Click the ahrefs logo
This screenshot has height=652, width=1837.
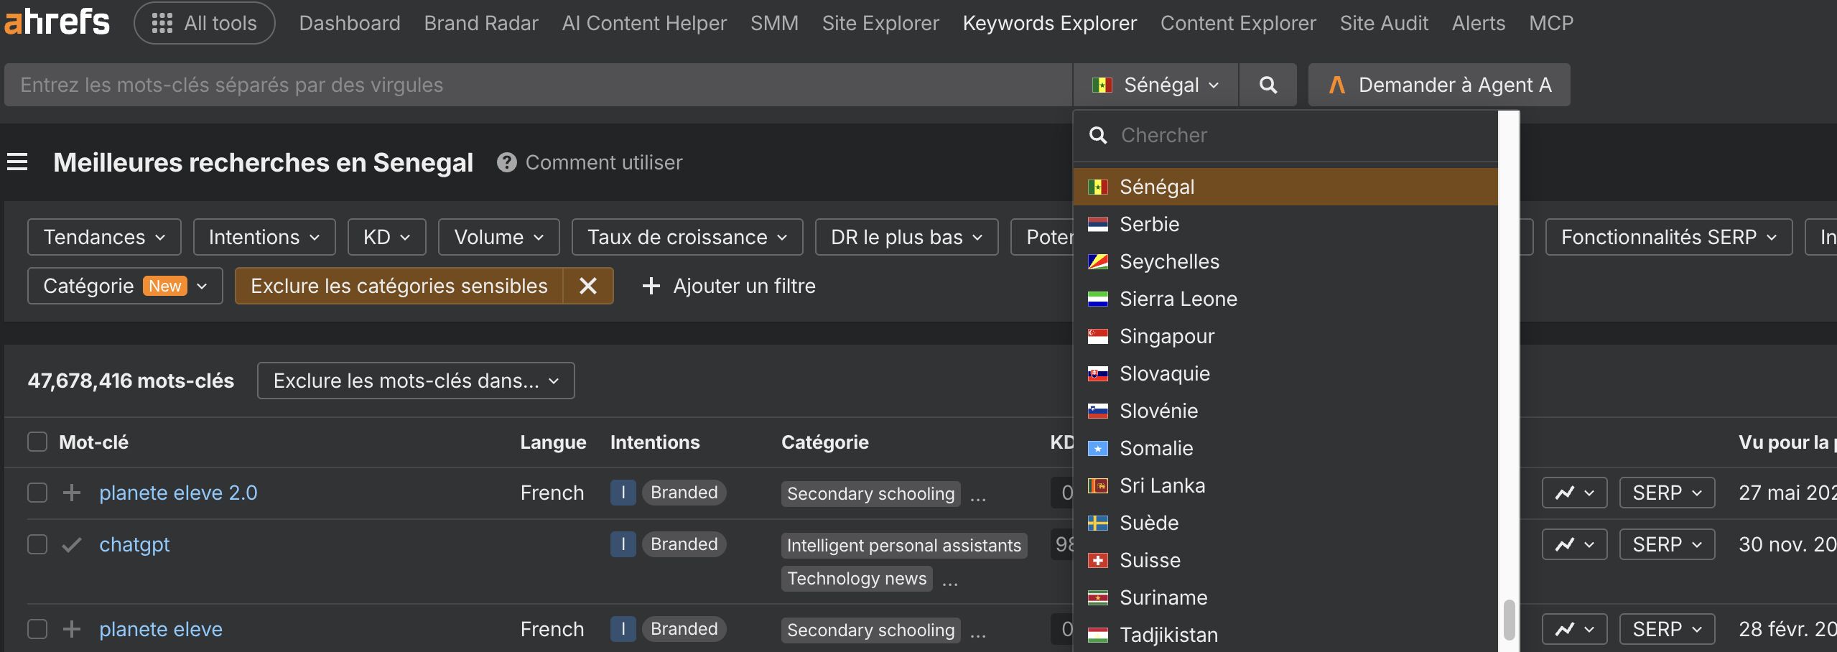(57, 22)
